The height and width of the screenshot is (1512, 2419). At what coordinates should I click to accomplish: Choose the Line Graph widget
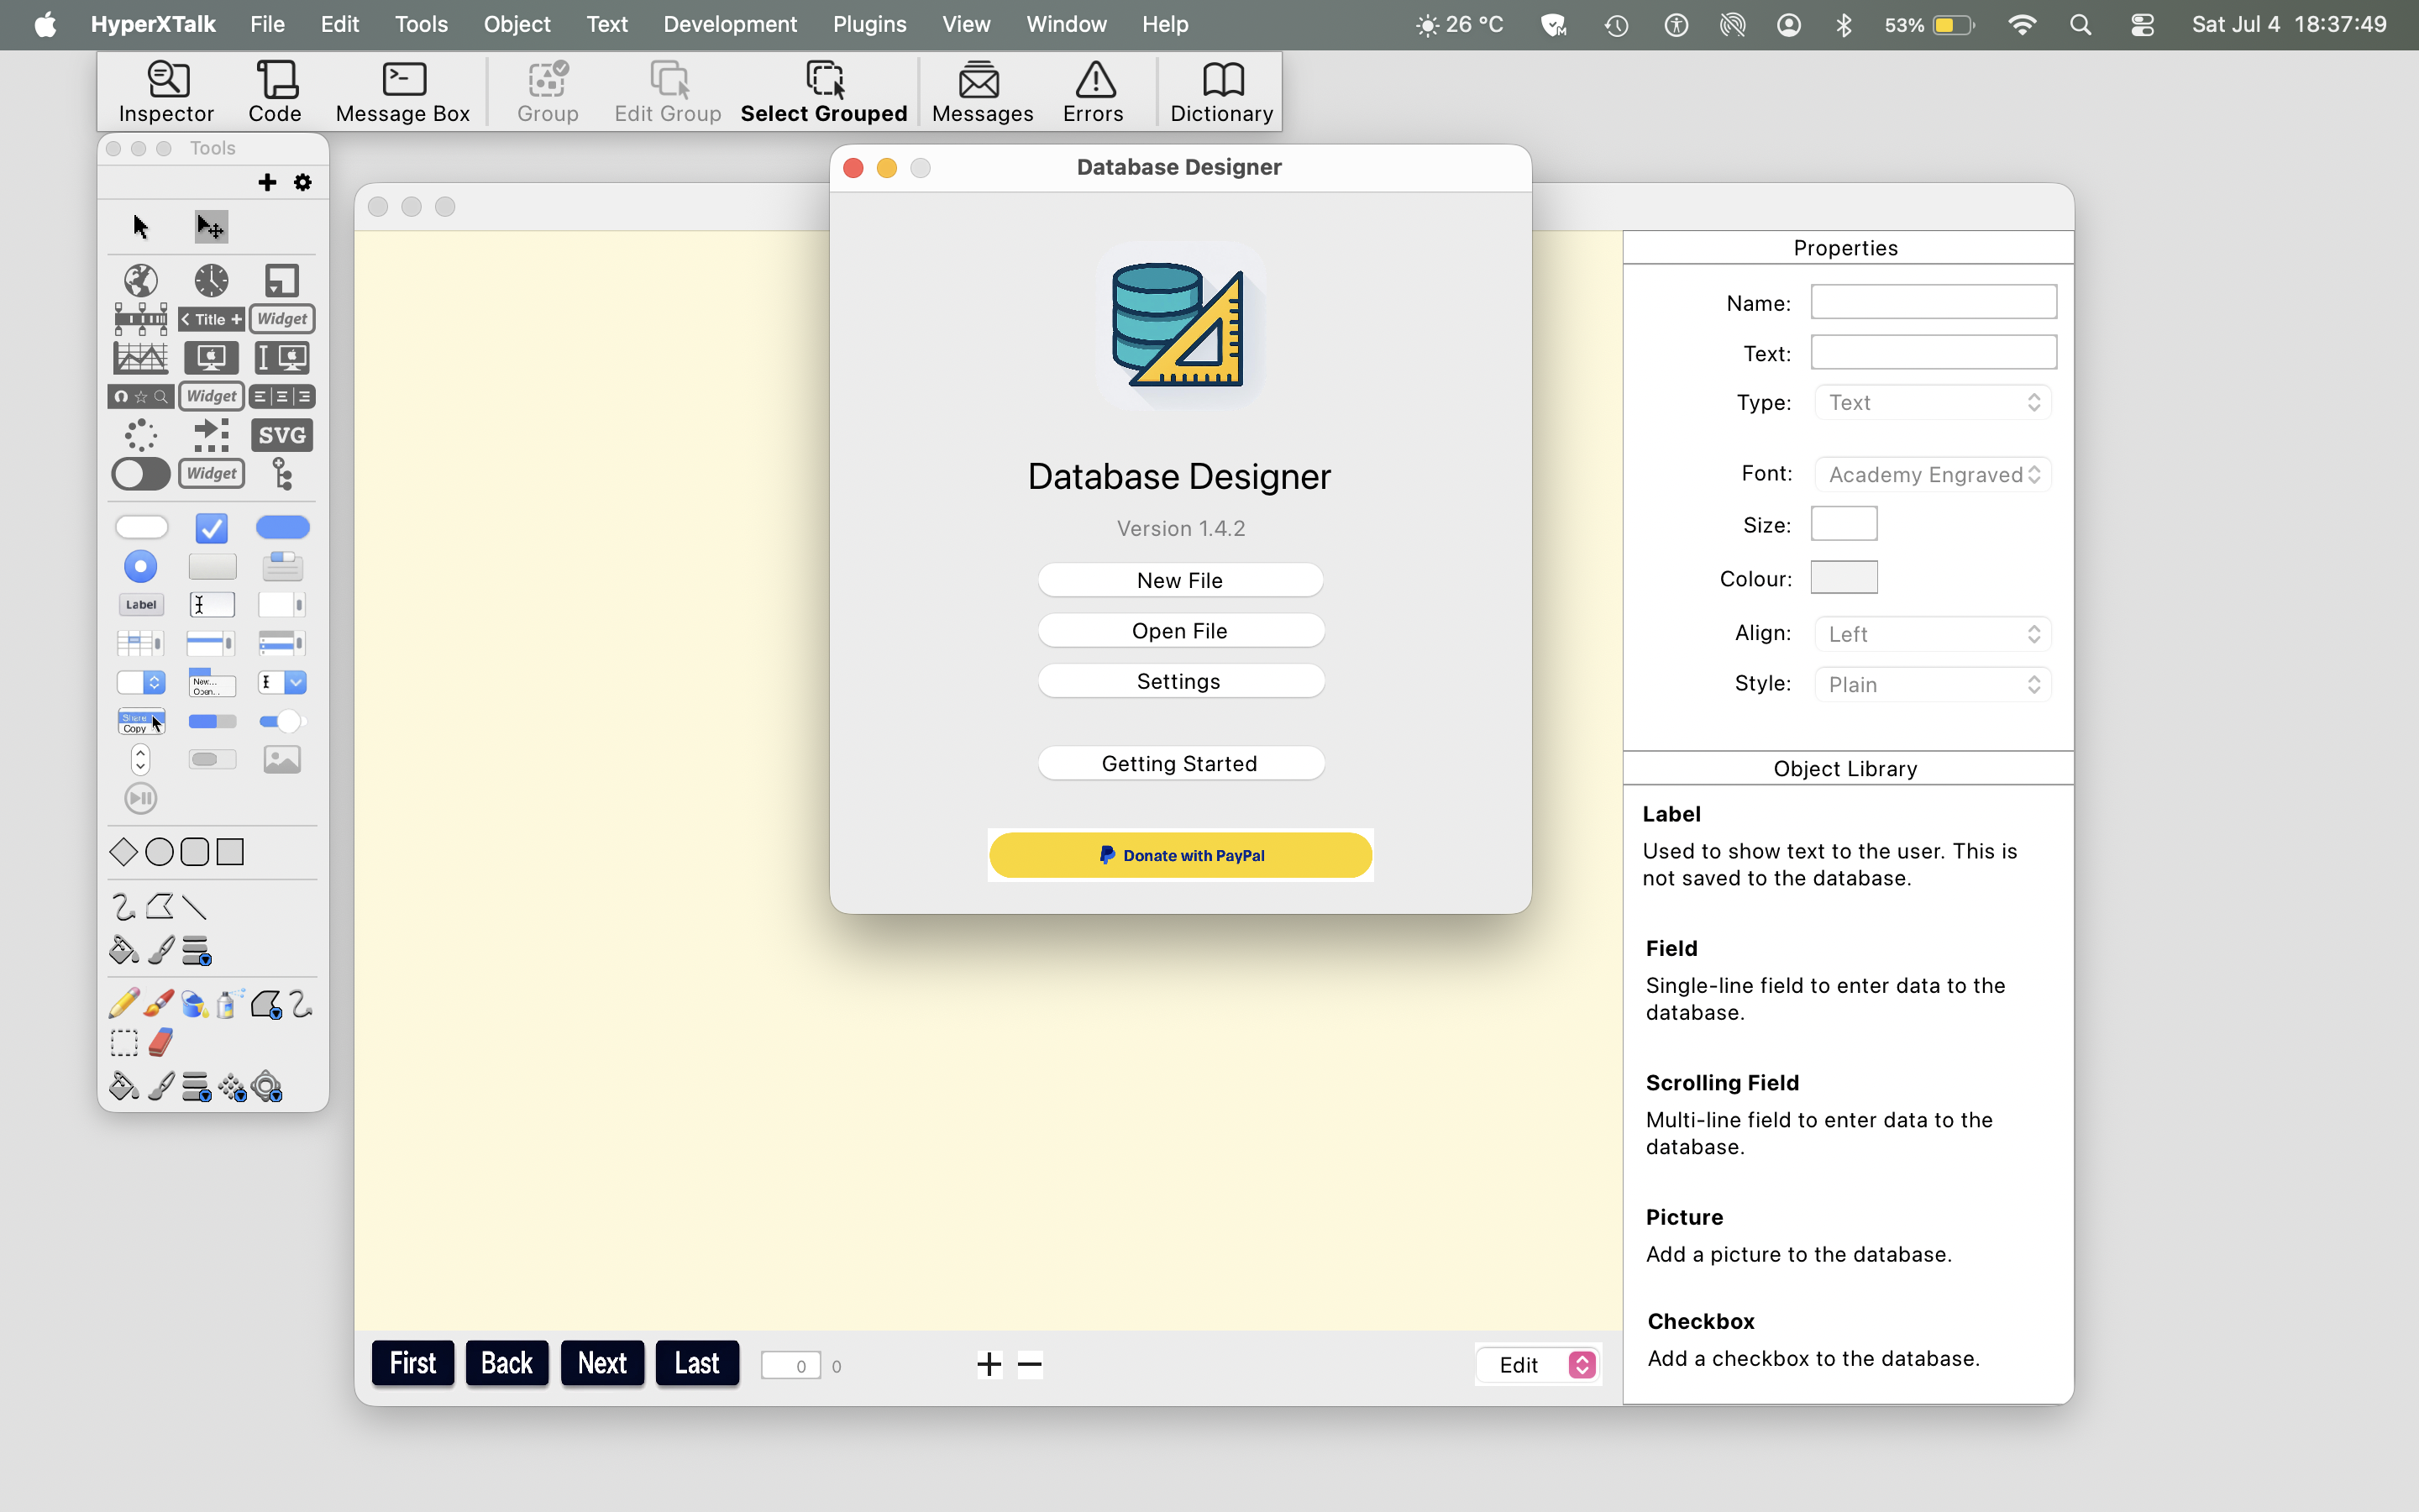(x=141, y=357)
